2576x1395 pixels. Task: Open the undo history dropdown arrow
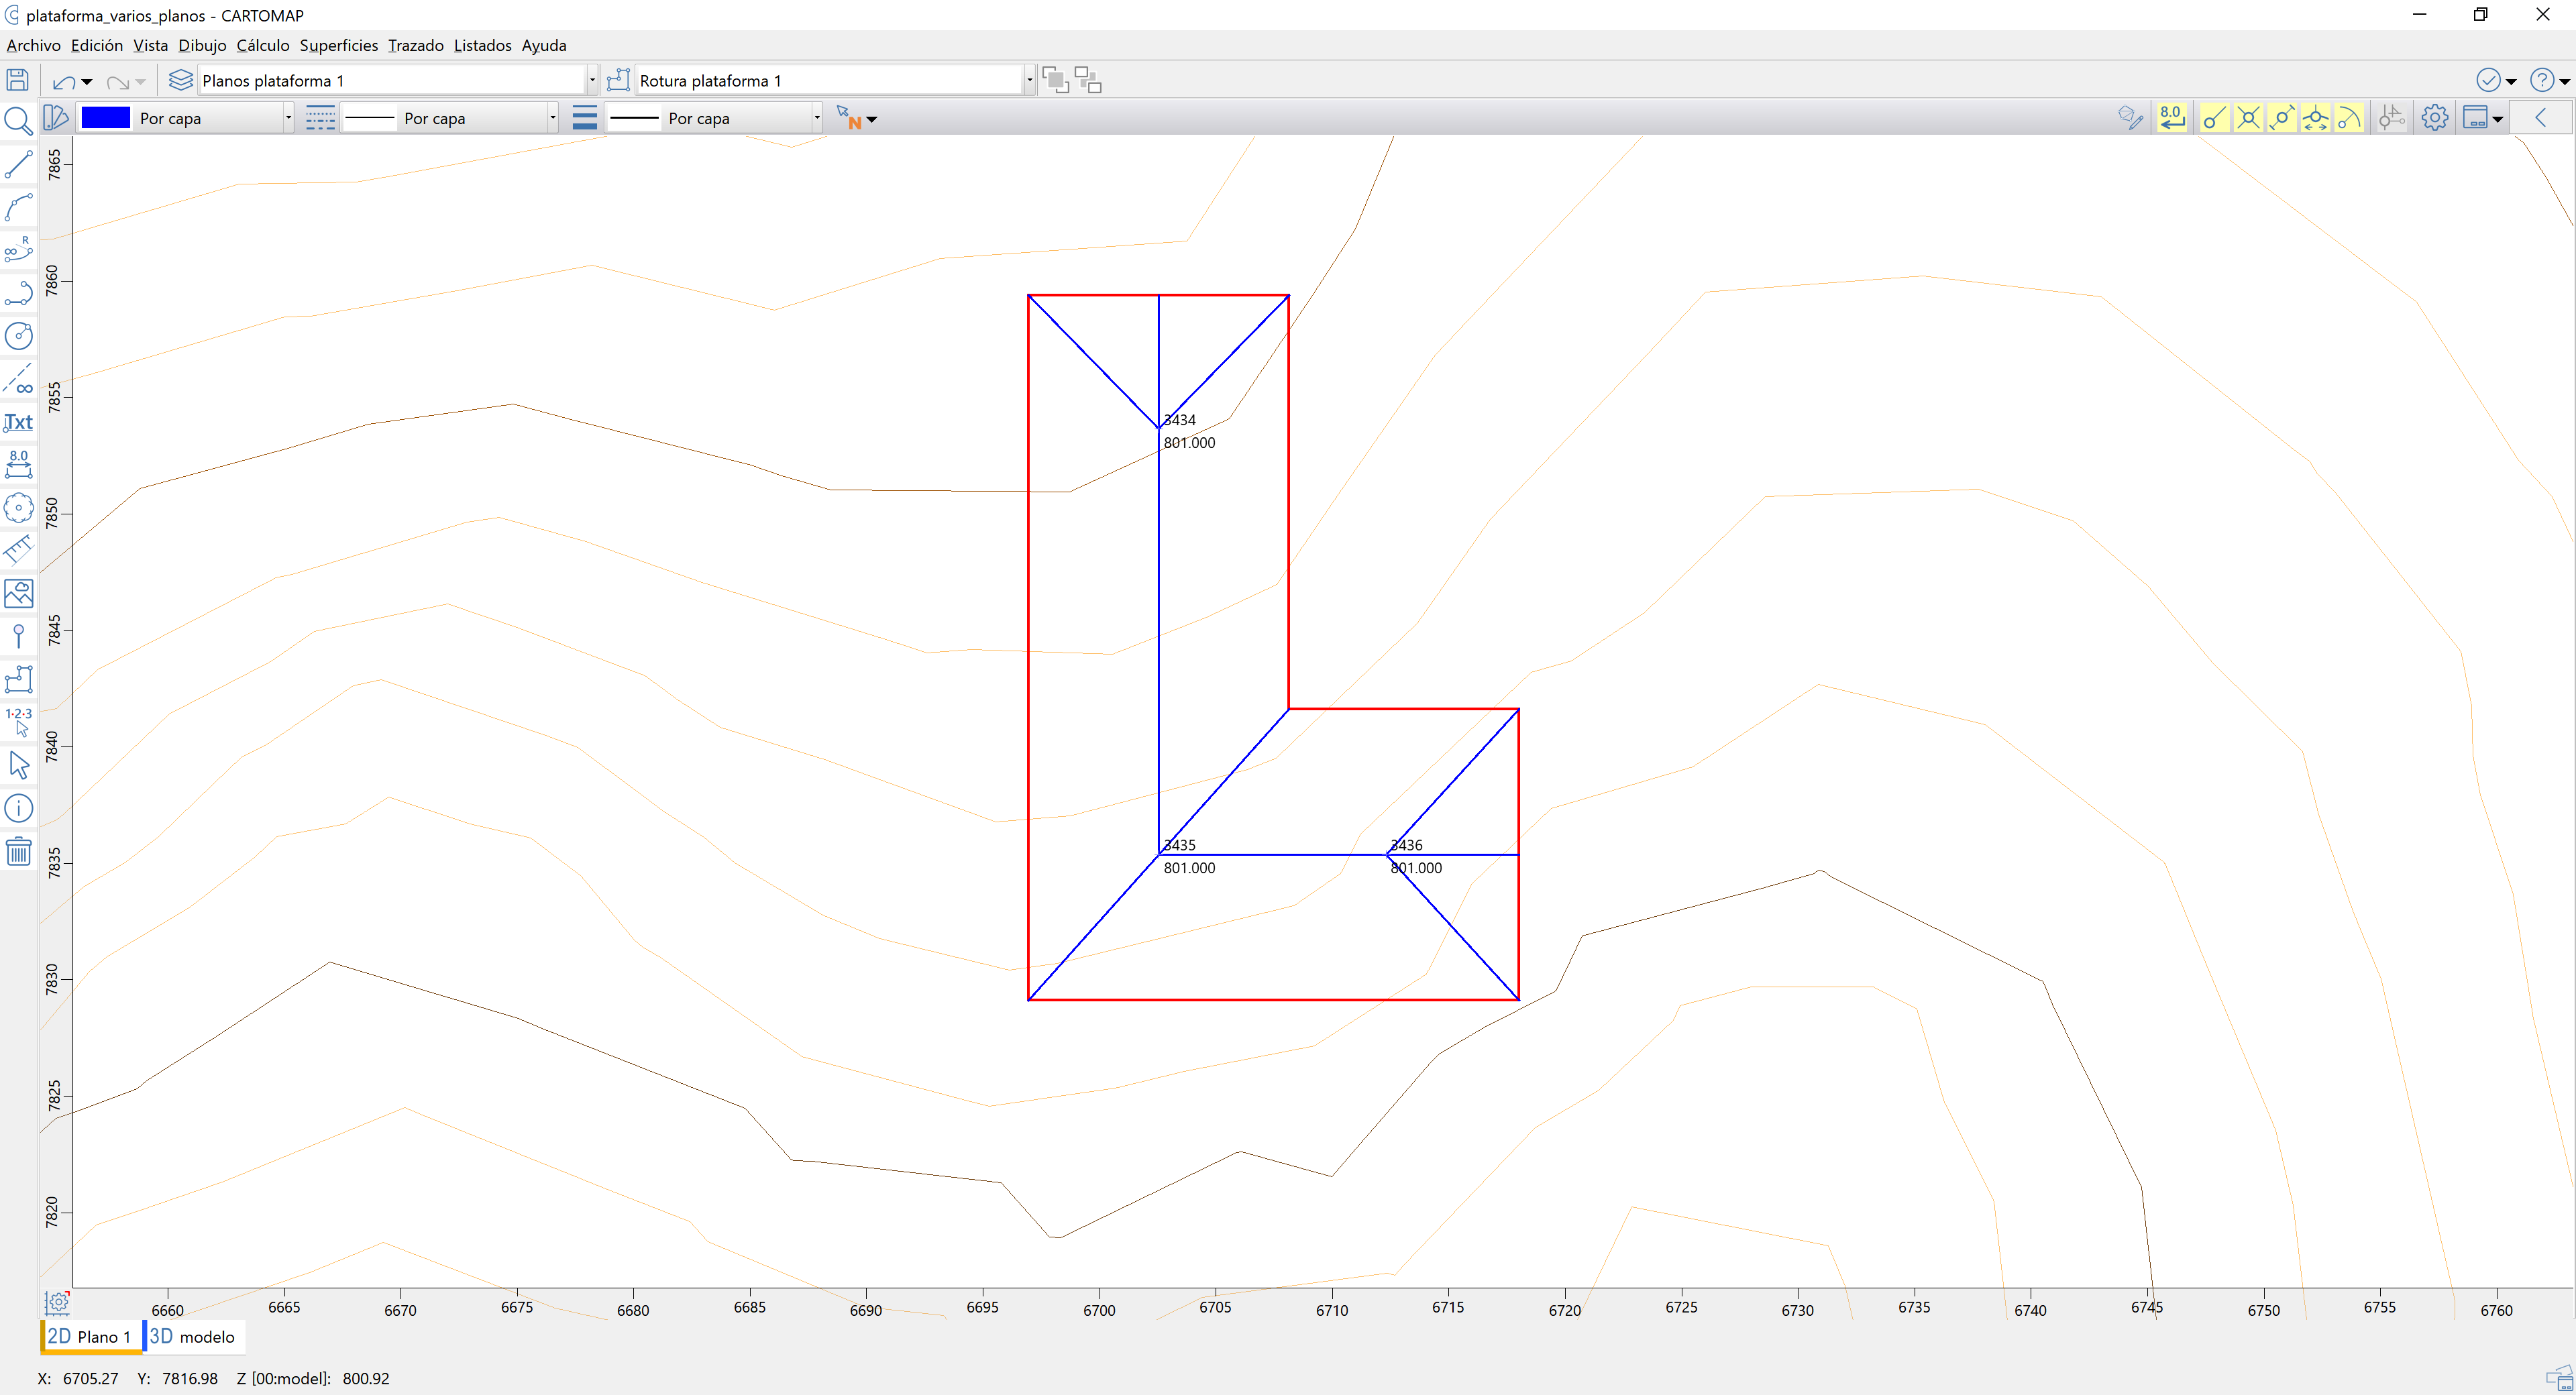pyautogui.click(x=87, y=82)
